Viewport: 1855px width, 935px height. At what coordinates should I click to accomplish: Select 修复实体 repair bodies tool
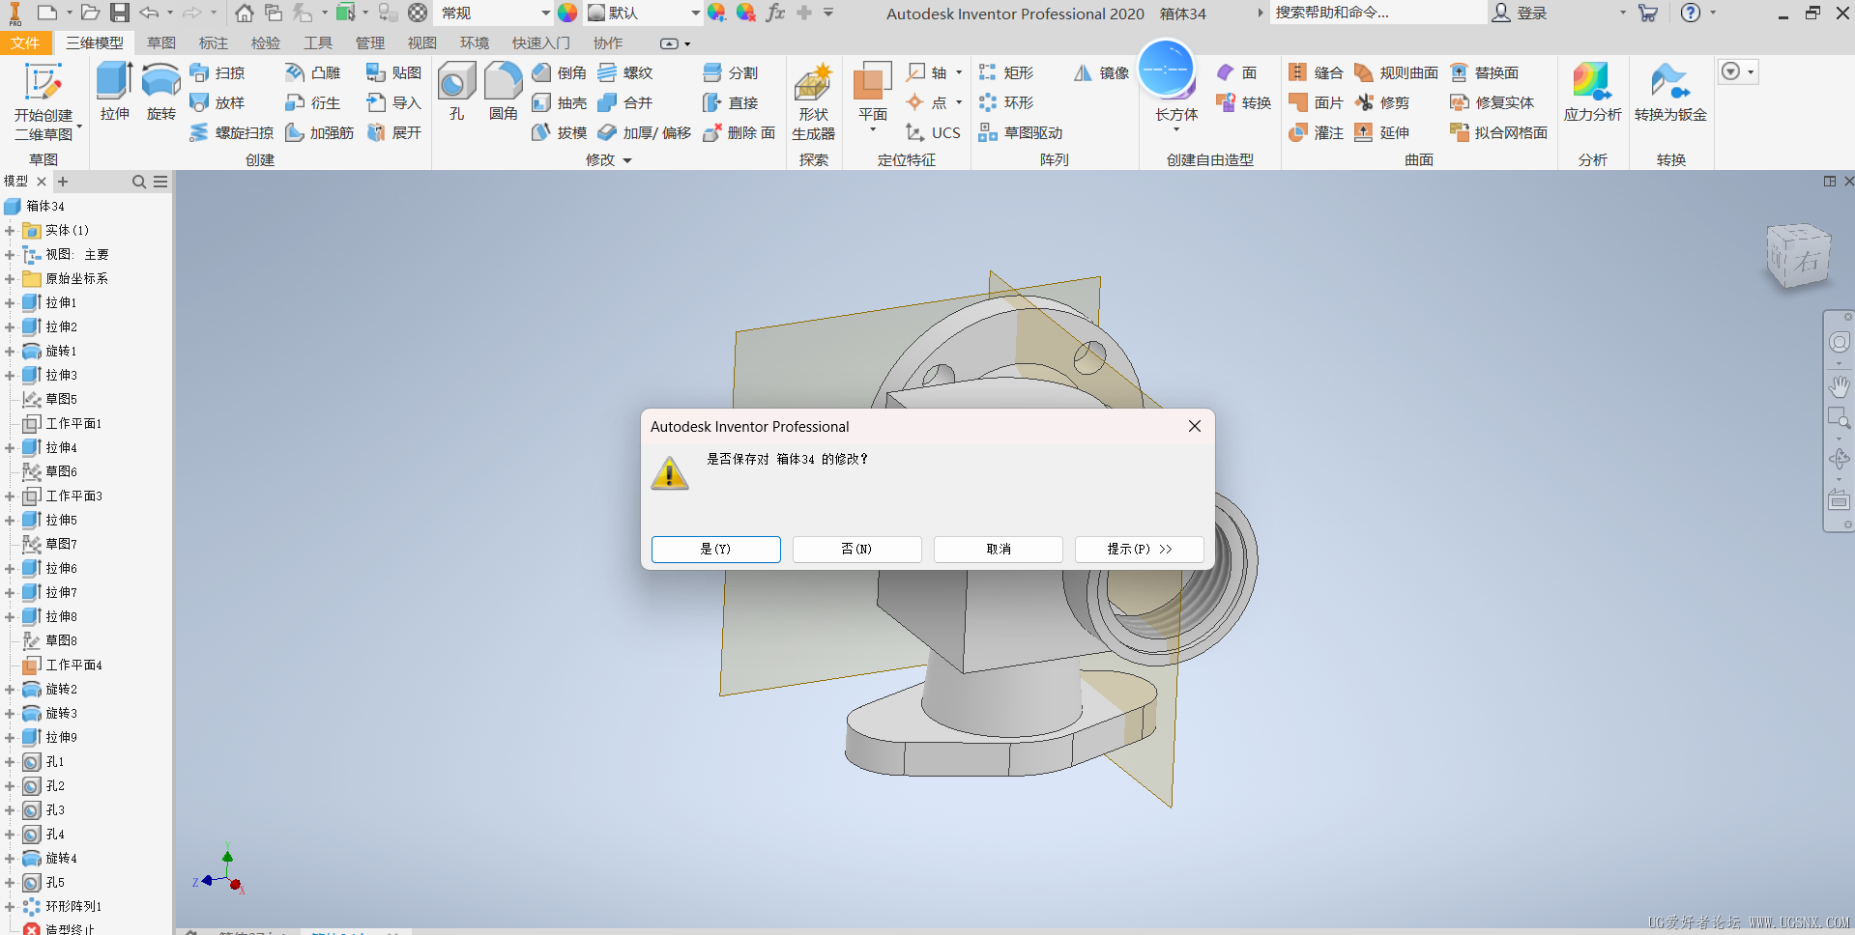coord(1493,102)
